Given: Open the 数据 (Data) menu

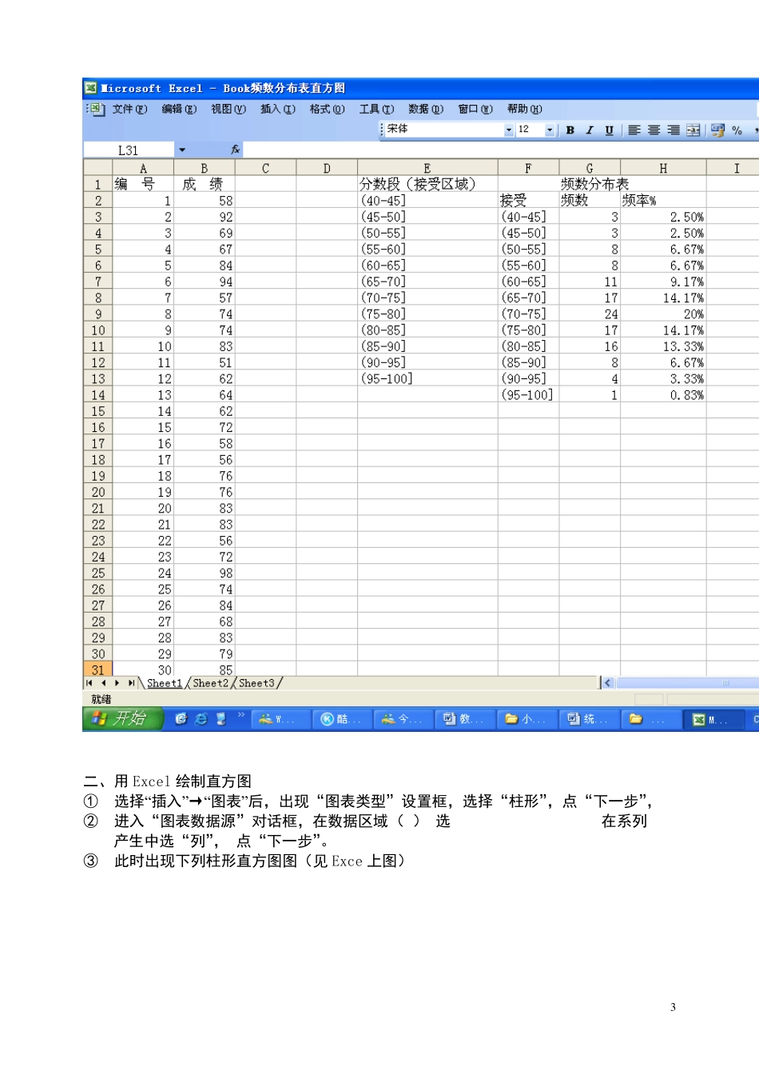Looking at the screenshot, I should point(426,109).
